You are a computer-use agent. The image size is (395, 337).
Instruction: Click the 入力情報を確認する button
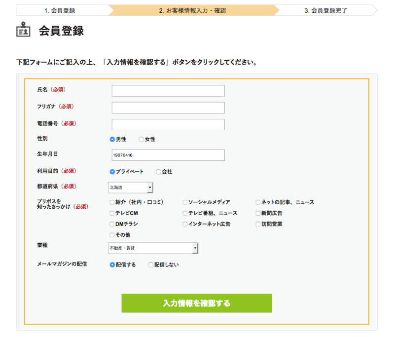(x=197, y=303)
